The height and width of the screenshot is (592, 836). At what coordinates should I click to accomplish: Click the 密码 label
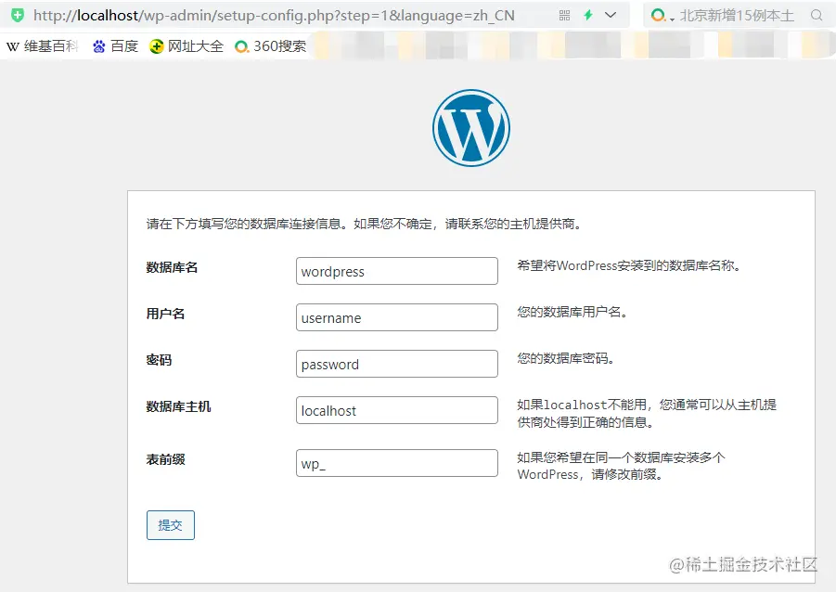(159, 360)
